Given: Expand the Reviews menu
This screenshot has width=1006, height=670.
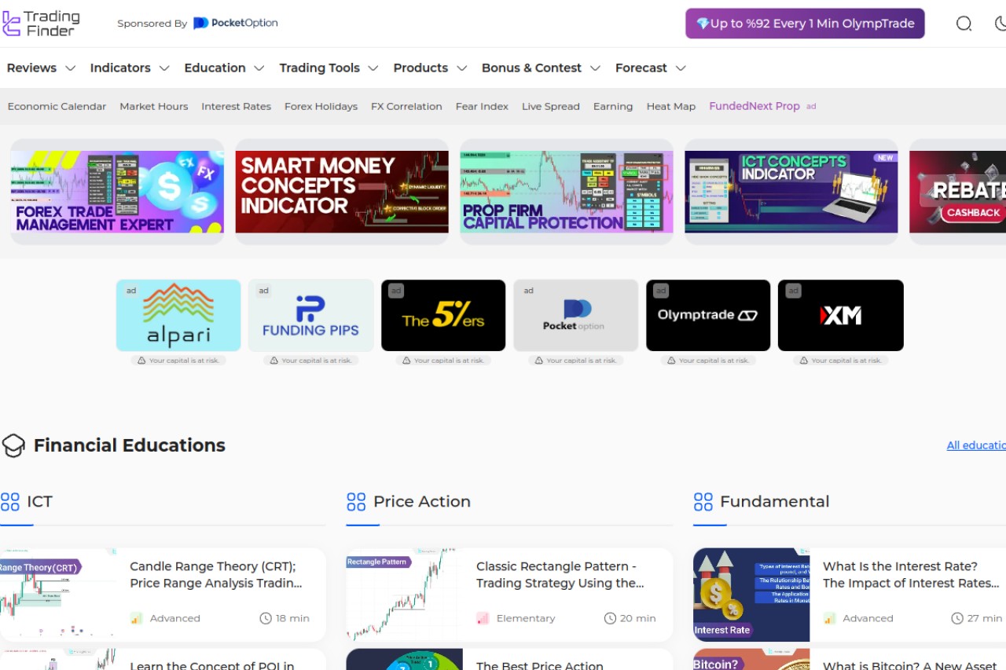Looking at the screenshot, I should (x=41, y=68).
